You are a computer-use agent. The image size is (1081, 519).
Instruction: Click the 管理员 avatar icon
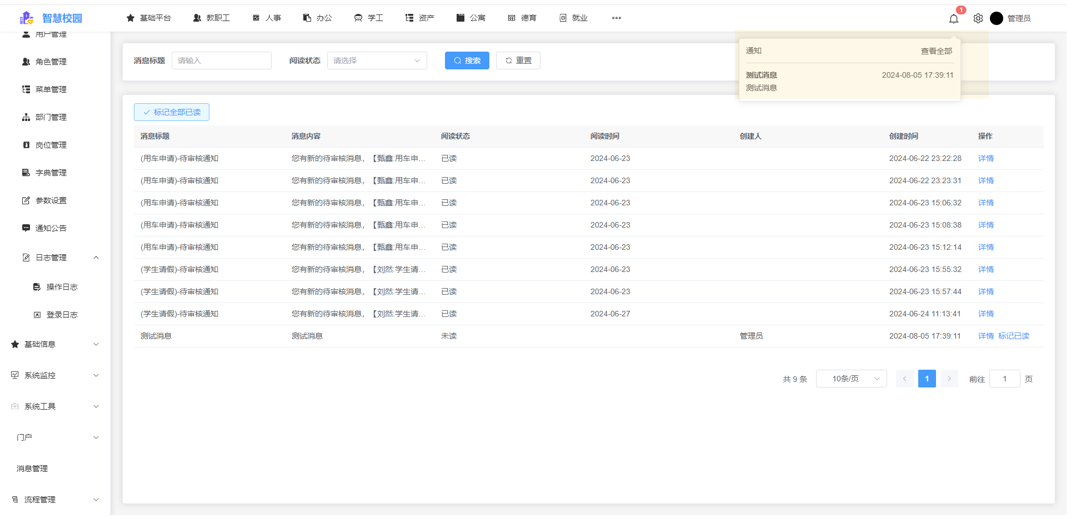(x=997, y=18)
